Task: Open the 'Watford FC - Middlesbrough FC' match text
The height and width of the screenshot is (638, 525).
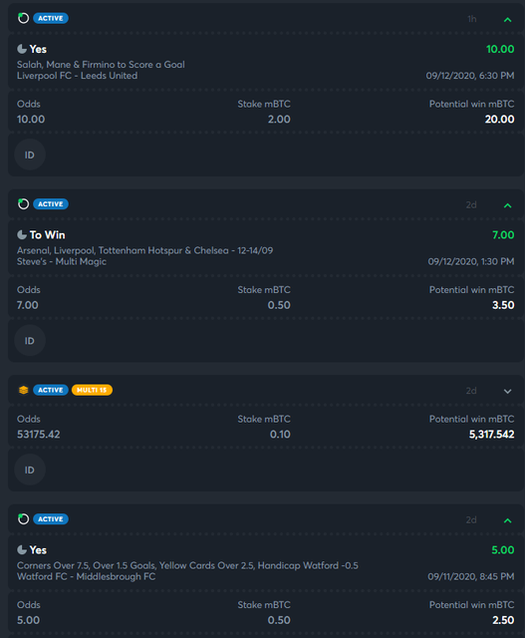Action: pyautogui.click(x=87, y=576)
